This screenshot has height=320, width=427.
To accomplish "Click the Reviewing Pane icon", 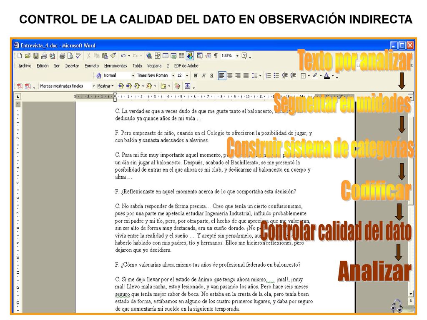I will [x=187, y=86].
